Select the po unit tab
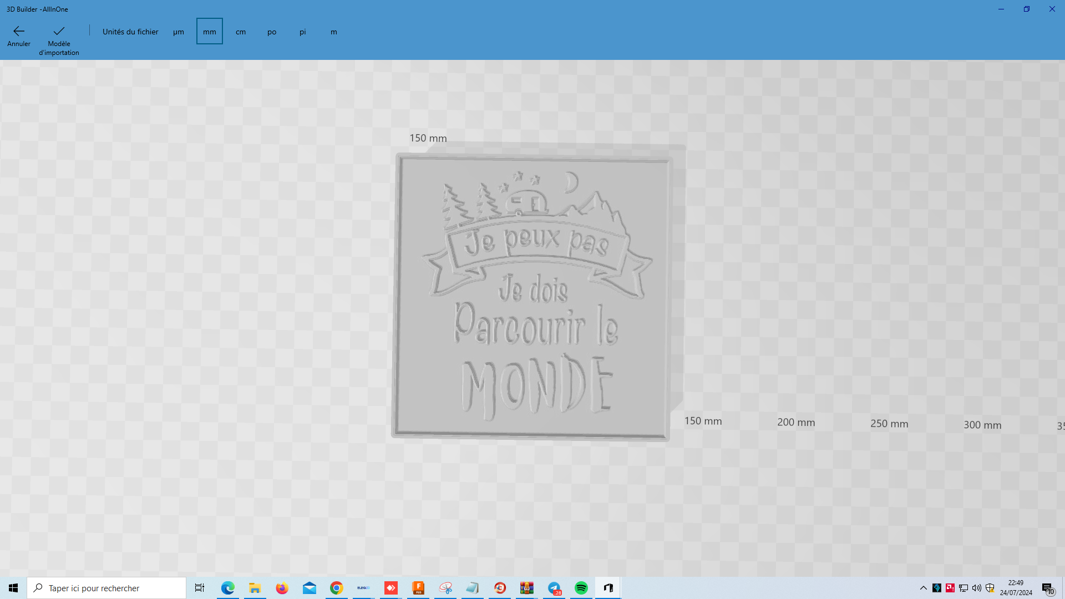This screenshot has height=599, width=1065. (x=271, y=32)
